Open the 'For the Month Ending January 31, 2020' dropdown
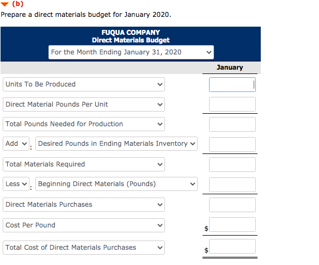319x265 pixels. [x=131, y=52]
